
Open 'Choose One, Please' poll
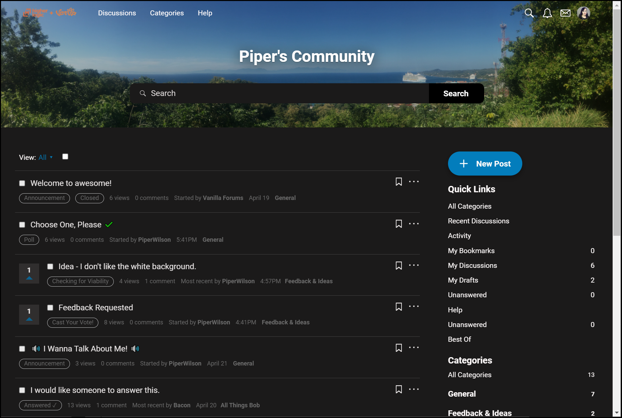66,225
